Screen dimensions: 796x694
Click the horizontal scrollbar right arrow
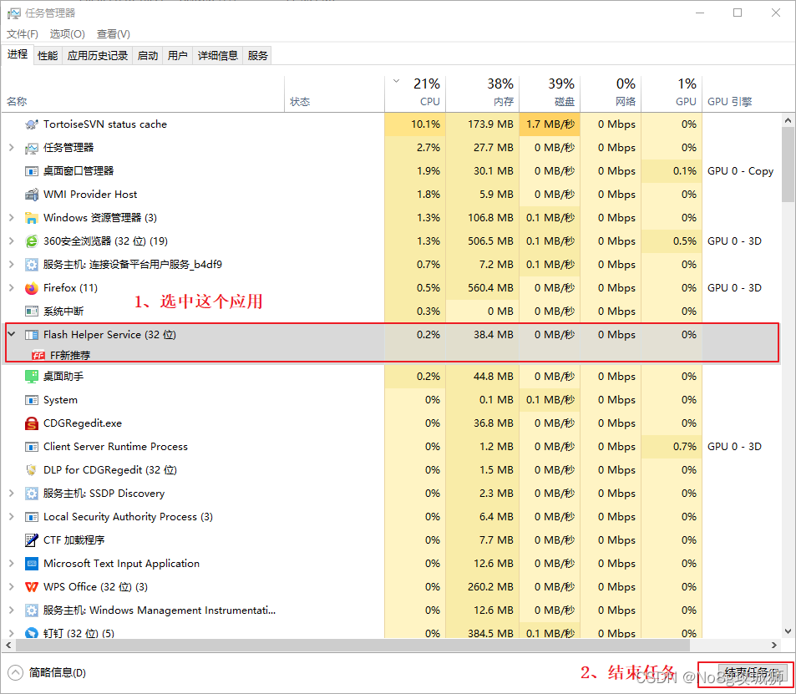pyautogui.click(x=774, y=646)
